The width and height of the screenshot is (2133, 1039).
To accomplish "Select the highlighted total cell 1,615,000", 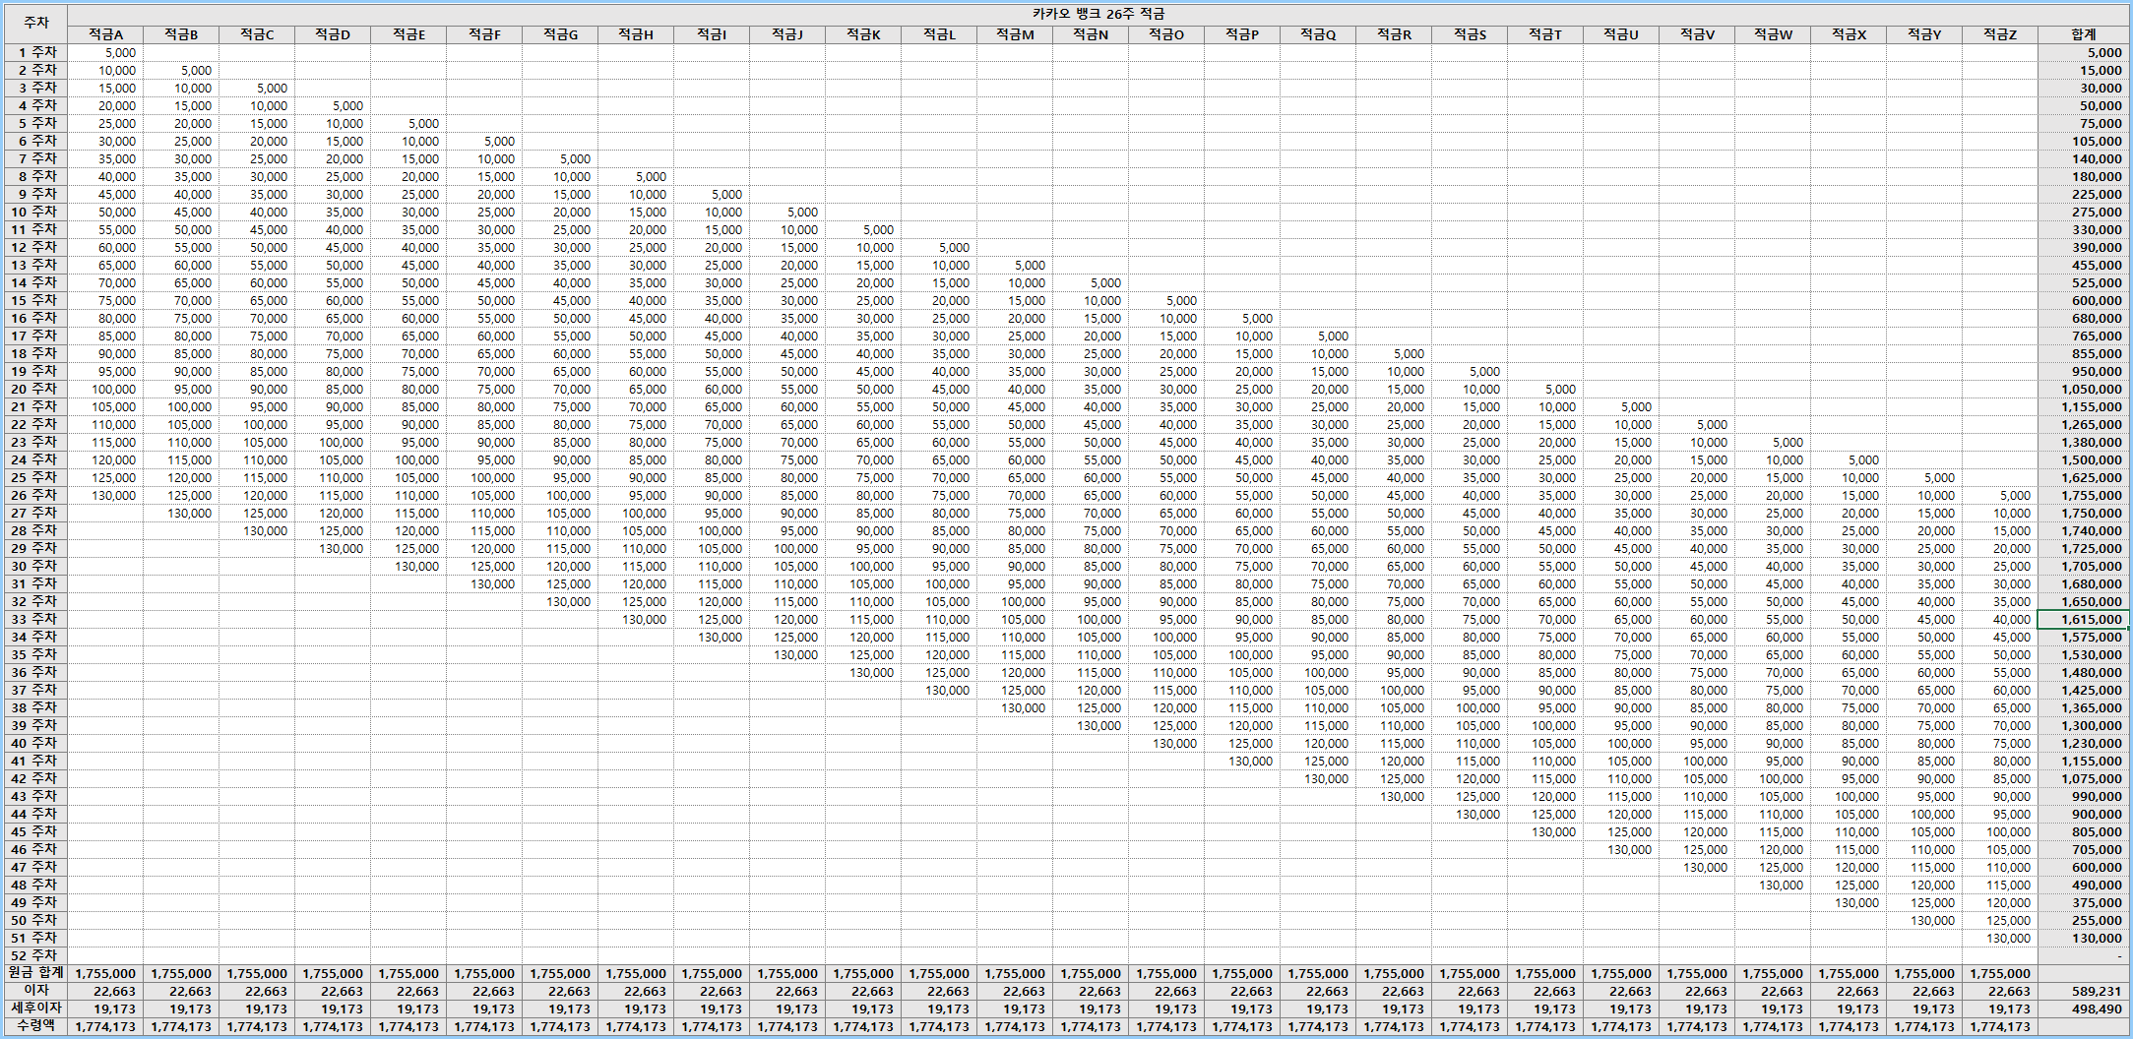I will tap(2084, 619).
